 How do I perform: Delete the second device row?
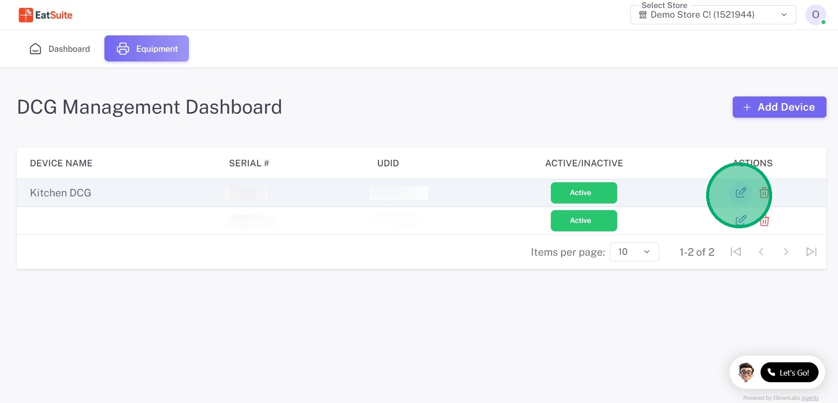(765, 221)
